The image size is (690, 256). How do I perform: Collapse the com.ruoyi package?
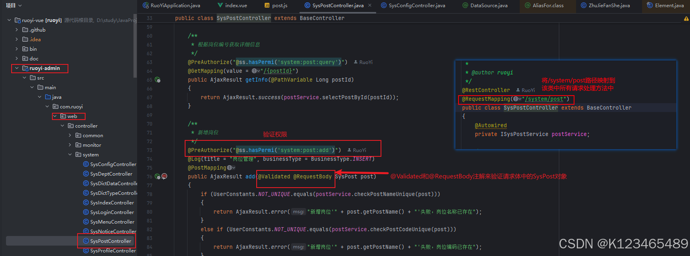point(47,106)
